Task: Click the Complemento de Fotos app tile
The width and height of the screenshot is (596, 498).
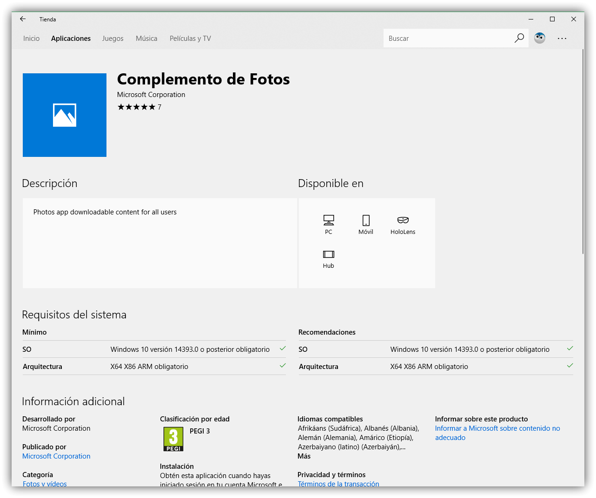Action: [x=65, y=115]
